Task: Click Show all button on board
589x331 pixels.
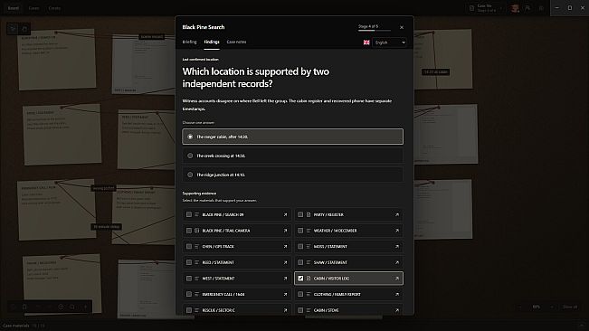Action: (570, 307)
